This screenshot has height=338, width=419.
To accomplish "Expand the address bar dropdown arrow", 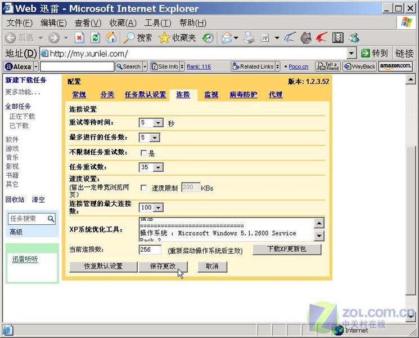I will point(352,54).
